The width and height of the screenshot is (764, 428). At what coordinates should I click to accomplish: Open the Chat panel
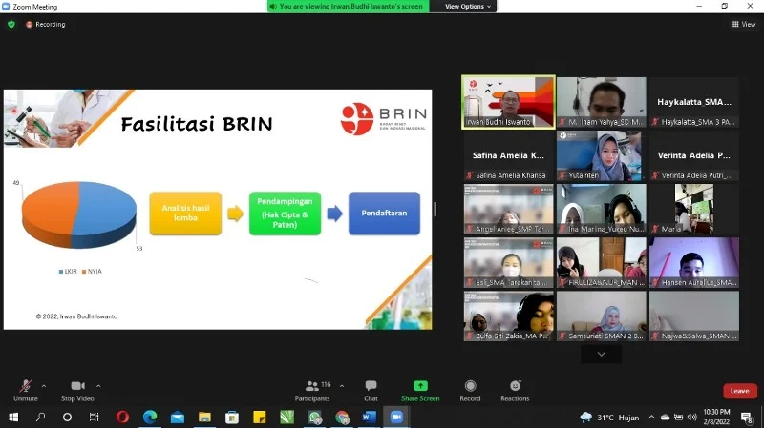371,391
